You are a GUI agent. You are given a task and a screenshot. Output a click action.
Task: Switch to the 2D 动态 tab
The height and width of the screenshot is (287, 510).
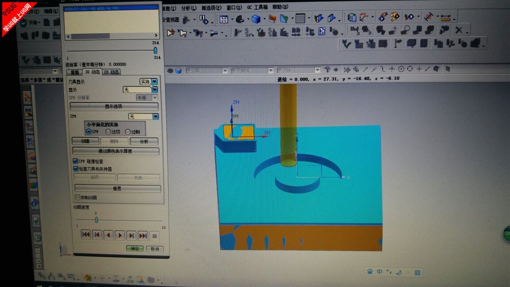(111, 72)
